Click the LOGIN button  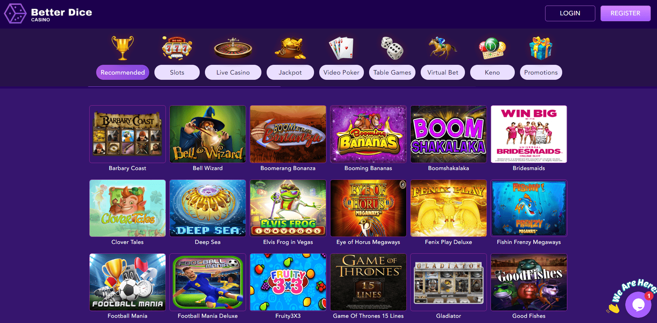[x=570, y=13]
